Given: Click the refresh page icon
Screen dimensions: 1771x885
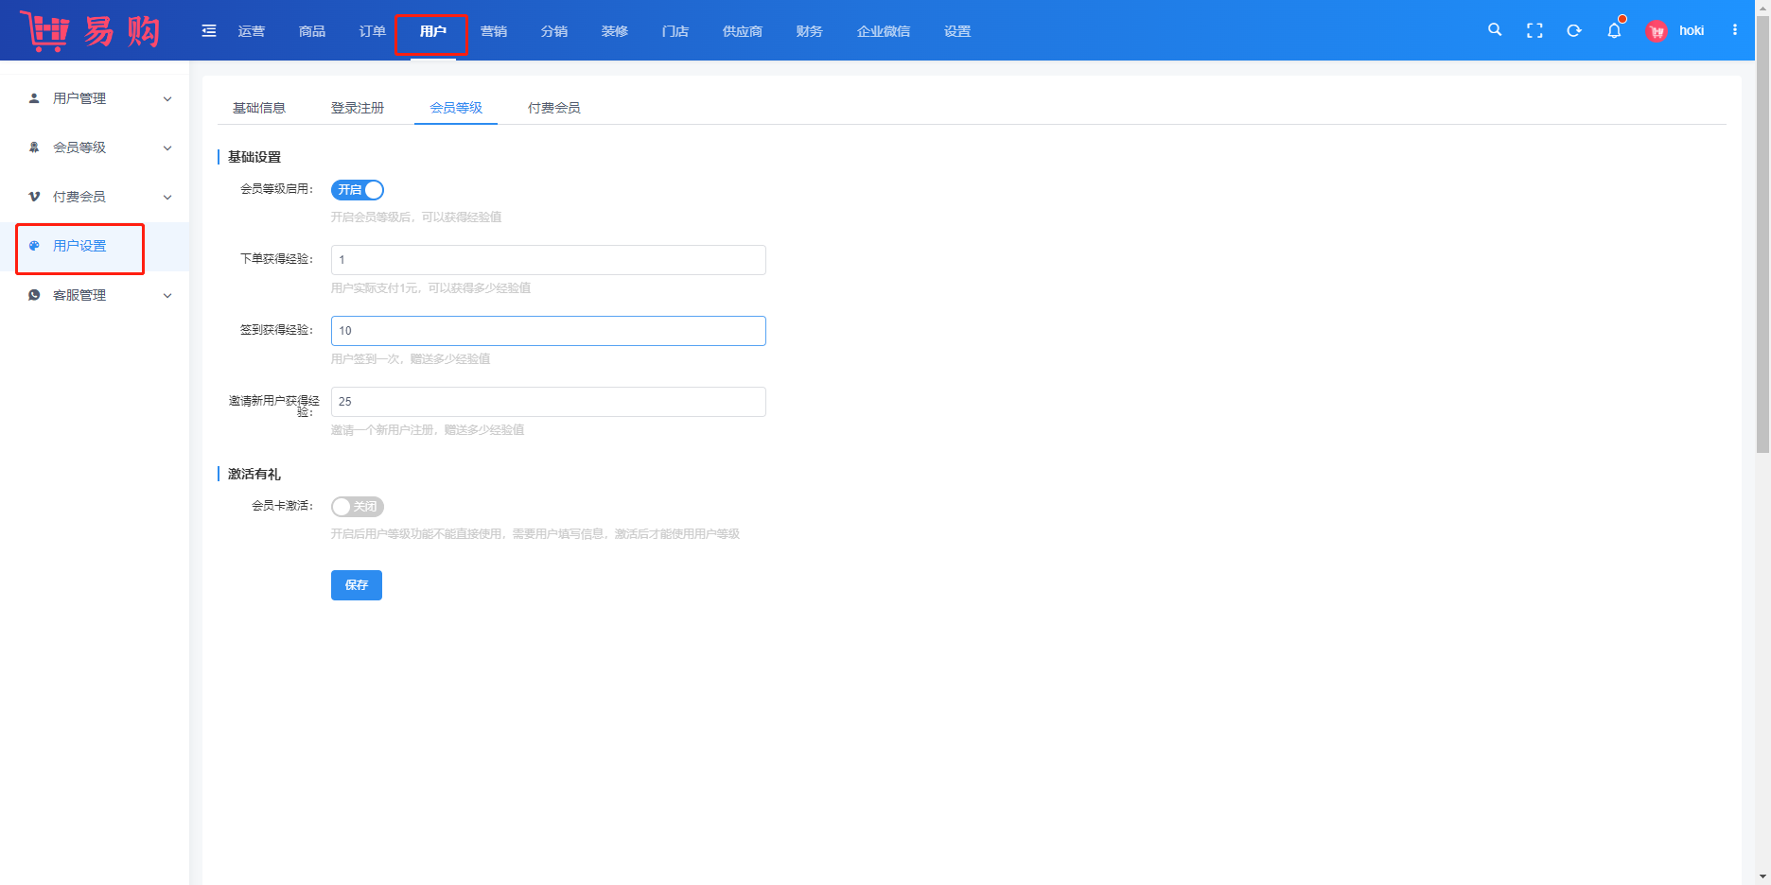Looking at the screenshot, I should coord(1574,31).
